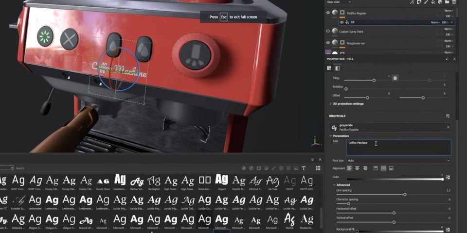Switch assets panel to grid view icon
The height and width of the screenshot is (233, 467).
point(318,168)
